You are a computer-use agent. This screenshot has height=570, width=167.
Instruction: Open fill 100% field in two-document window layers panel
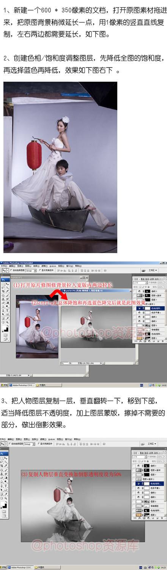[160, 287]
